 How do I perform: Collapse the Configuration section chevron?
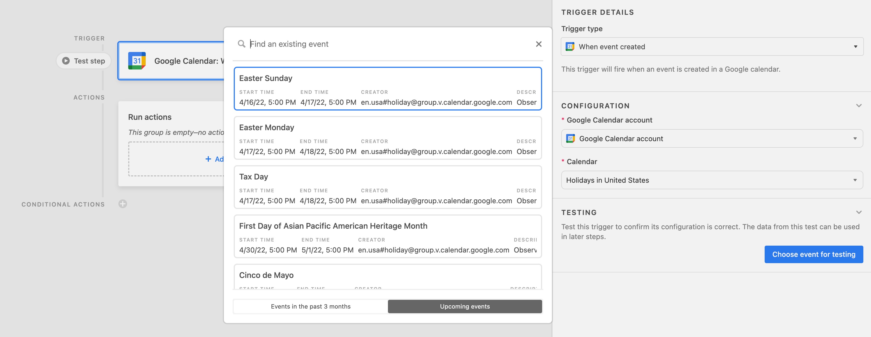click(858, 106)
